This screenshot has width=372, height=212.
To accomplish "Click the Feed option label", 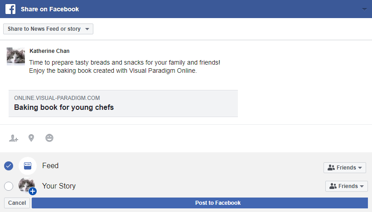I will coord(50,166).
